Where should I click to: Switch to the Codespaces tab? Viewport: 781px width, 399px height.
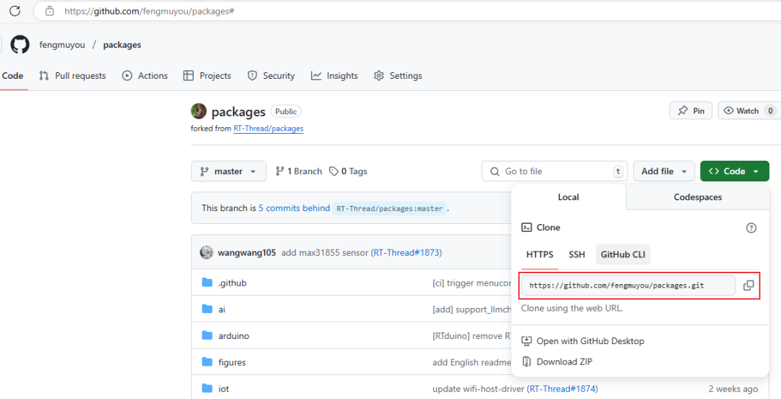tap(697, 197)
